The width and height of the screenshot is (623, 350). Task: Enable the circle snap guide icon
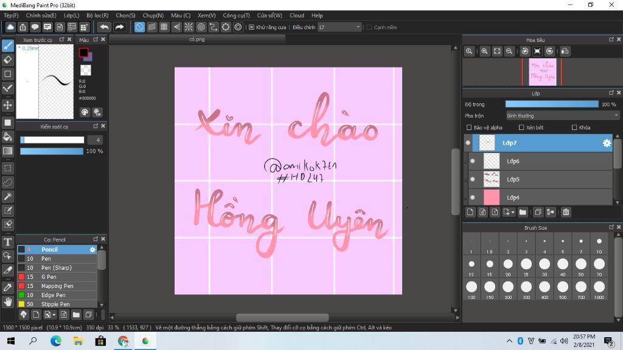click(201, 27)
